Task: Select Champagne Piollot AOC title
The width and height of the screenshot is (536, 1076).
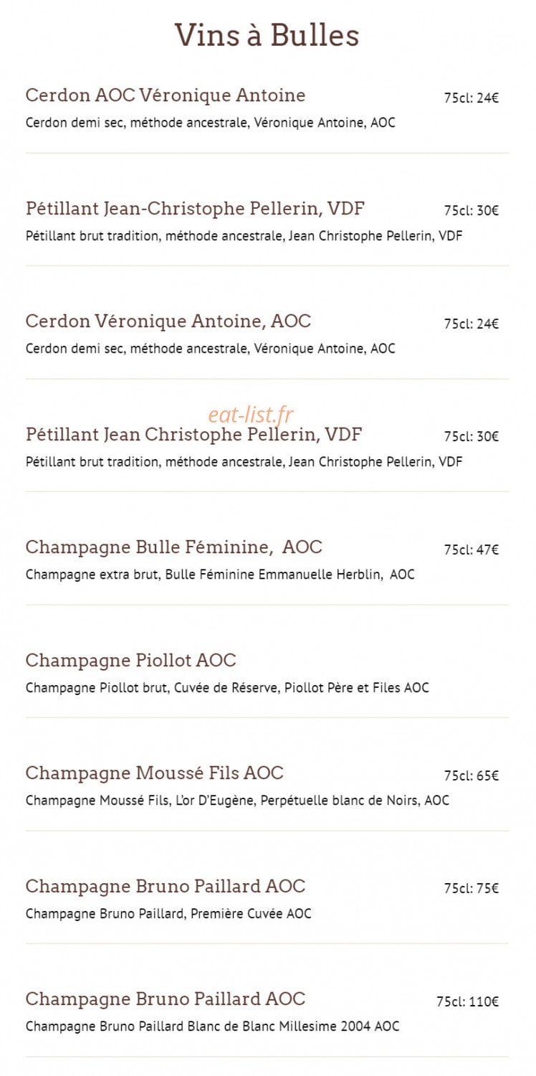Action: [131, 660]
